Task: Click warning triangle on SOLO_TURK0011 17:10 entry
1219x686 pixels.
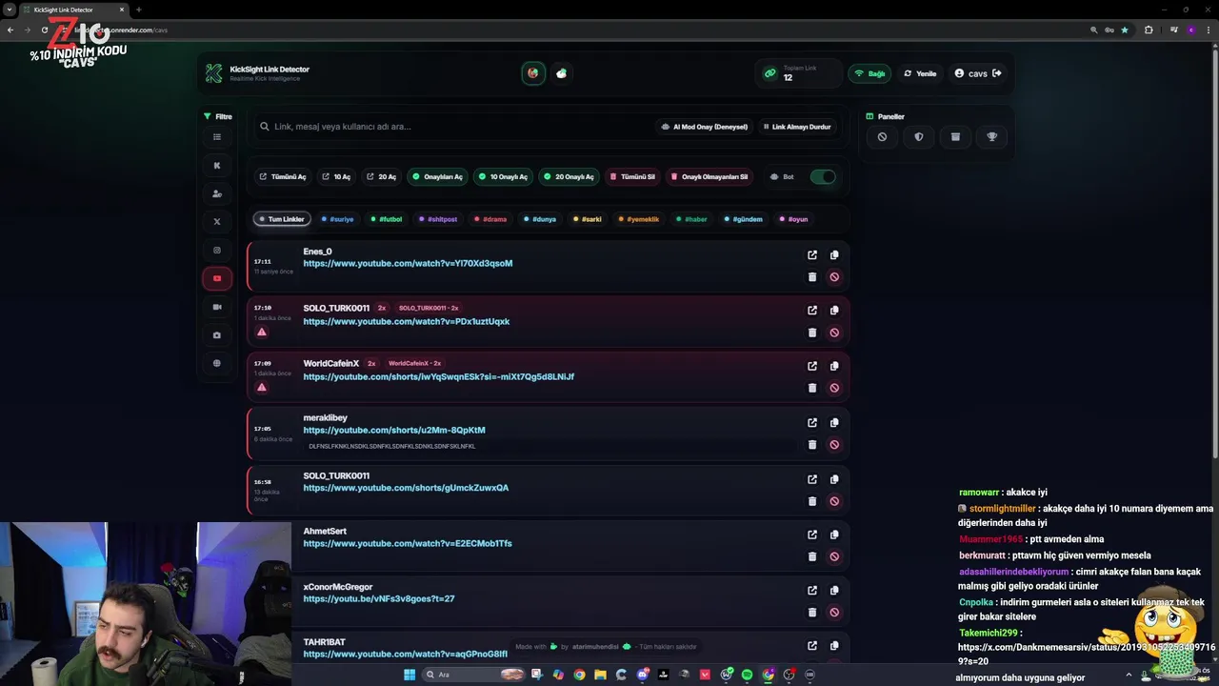Action: click(x=262, y=333)
